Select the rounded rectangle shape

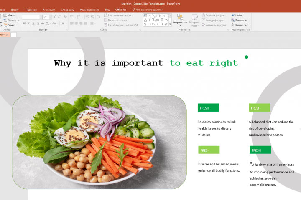tap(166, 16)
